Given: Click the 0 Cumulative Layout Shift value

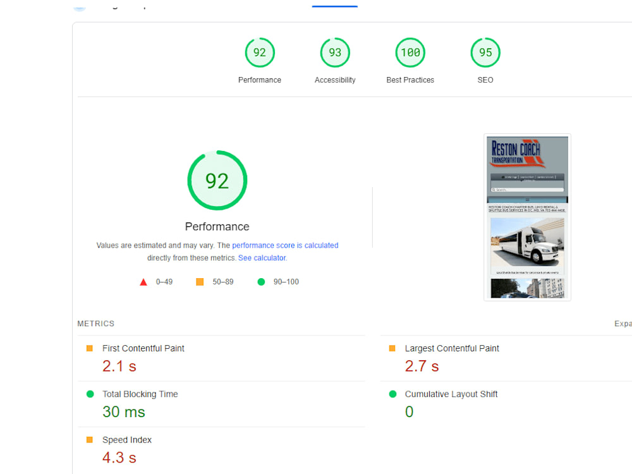Looking at the screenshot, I should click(x=409, y=411).
